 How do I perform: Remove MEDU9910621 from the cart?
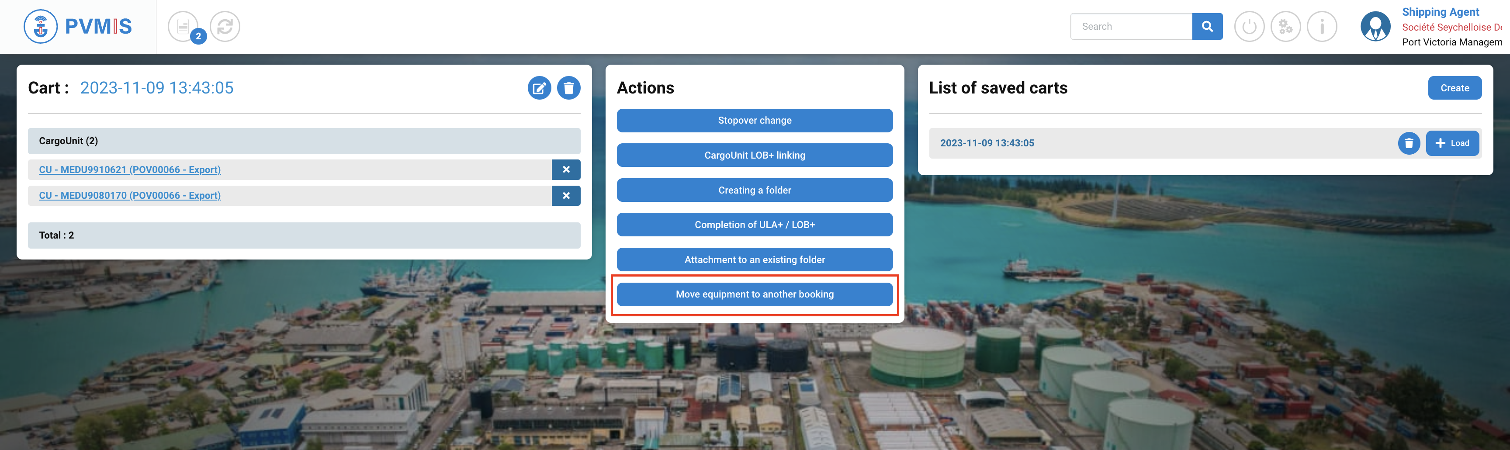pyautogui.click(x=566, y=170)
